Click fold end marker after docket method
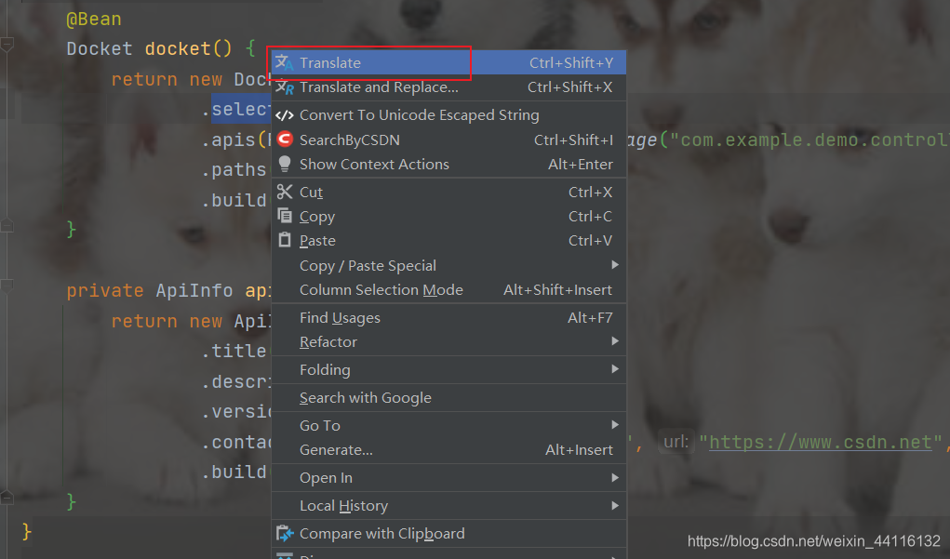 pyautogui.click(x=7, y=226)
